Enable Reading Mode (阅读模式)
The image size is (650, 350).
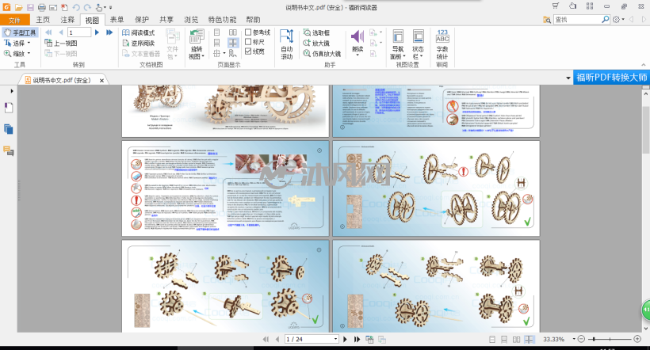[139, 32]
